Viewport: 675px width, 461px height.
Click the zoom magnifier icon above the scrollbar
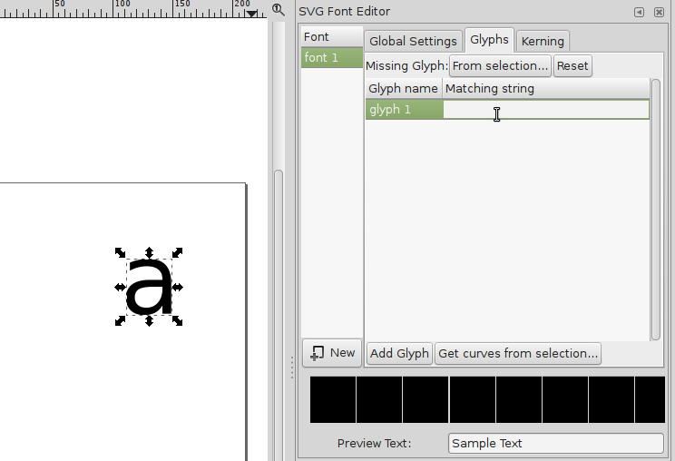click(279, 9)
